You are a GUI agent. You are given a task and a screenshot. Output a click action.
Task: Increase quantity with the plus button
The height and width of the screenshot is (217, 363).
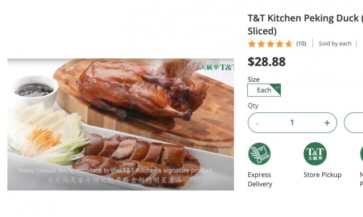327,123
